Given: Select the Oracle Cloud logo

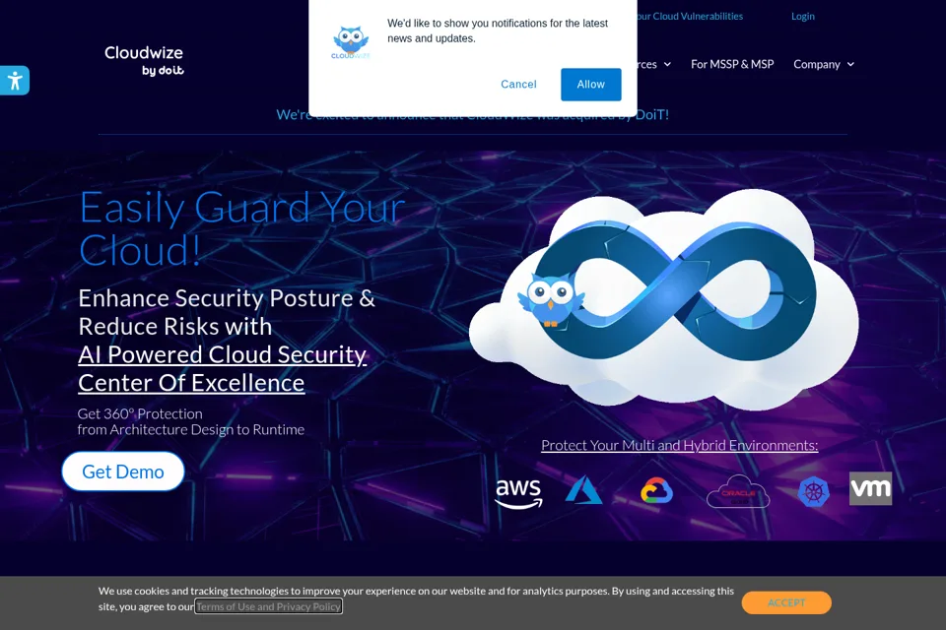Looking at the screenshot, I should coord(738,491).
